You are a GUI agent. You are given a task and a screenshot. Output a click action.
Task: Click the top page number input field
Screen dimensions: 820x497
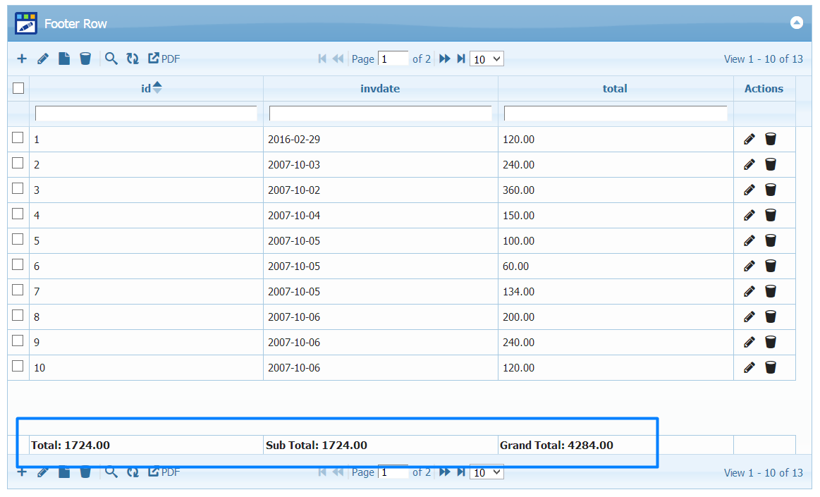[x=393, y=59]
